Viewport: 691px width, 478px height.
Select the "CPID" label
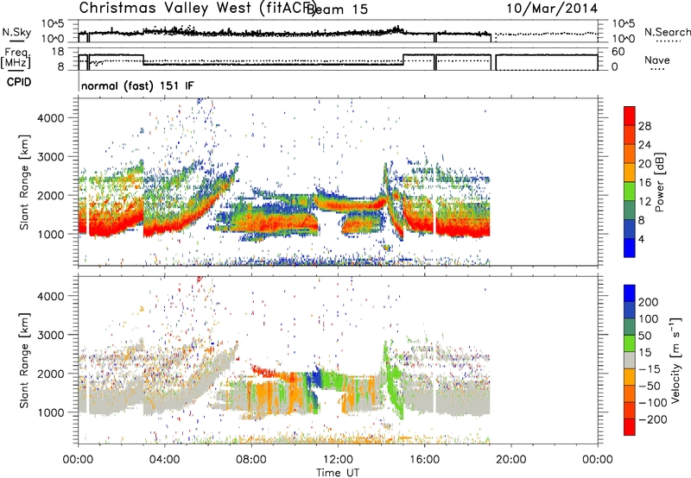point(19,82)
